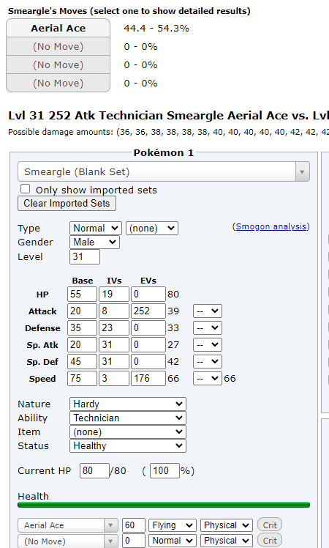The height and width of the screenshot is (548, 329).
Task: Click the HP EVs field
Action: (x=148, y=295)
